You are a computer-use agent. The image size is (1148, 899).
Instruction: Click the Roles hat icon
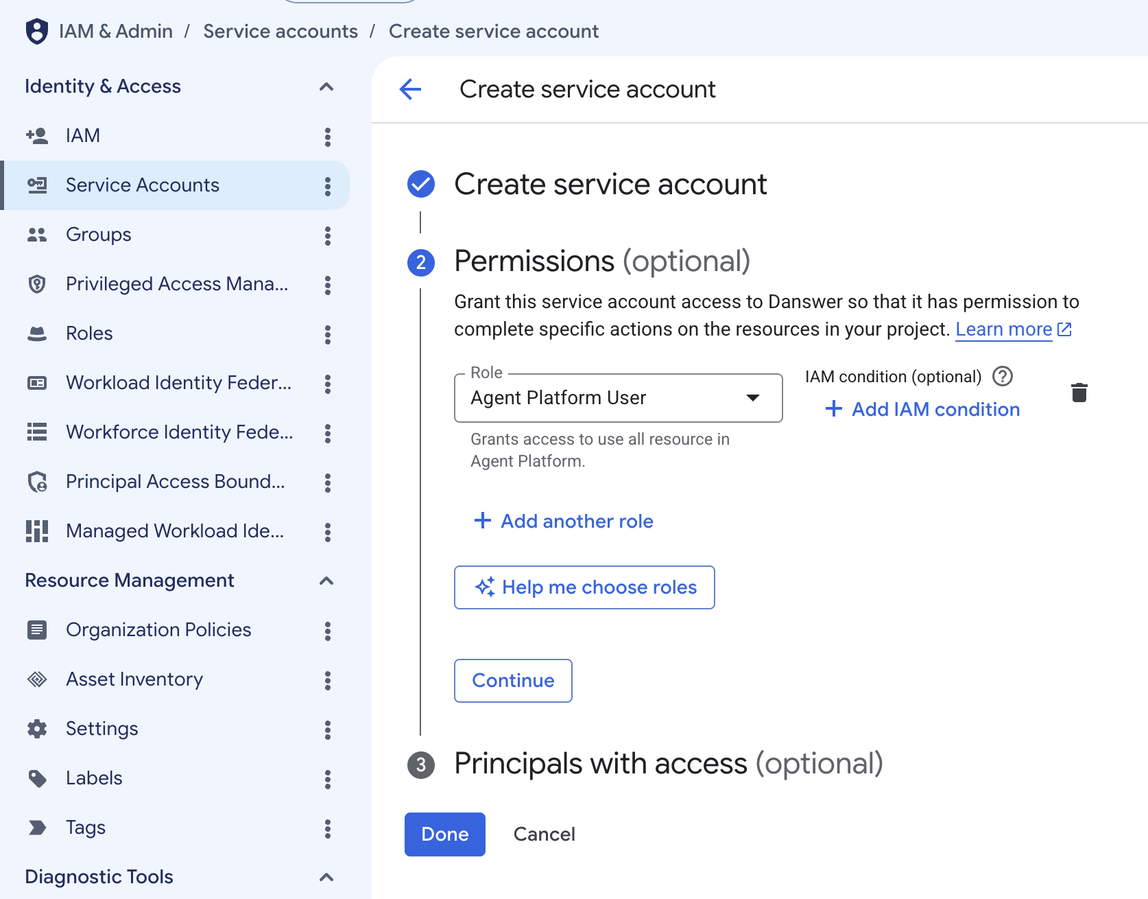[x=37, y=334]
